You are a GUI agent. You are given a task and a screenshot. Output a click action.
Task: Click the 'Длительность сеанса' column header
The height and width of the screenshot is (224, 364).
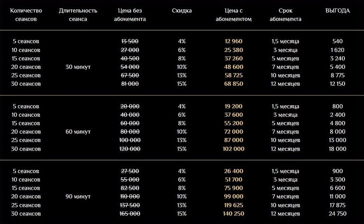tap(78, 15)
